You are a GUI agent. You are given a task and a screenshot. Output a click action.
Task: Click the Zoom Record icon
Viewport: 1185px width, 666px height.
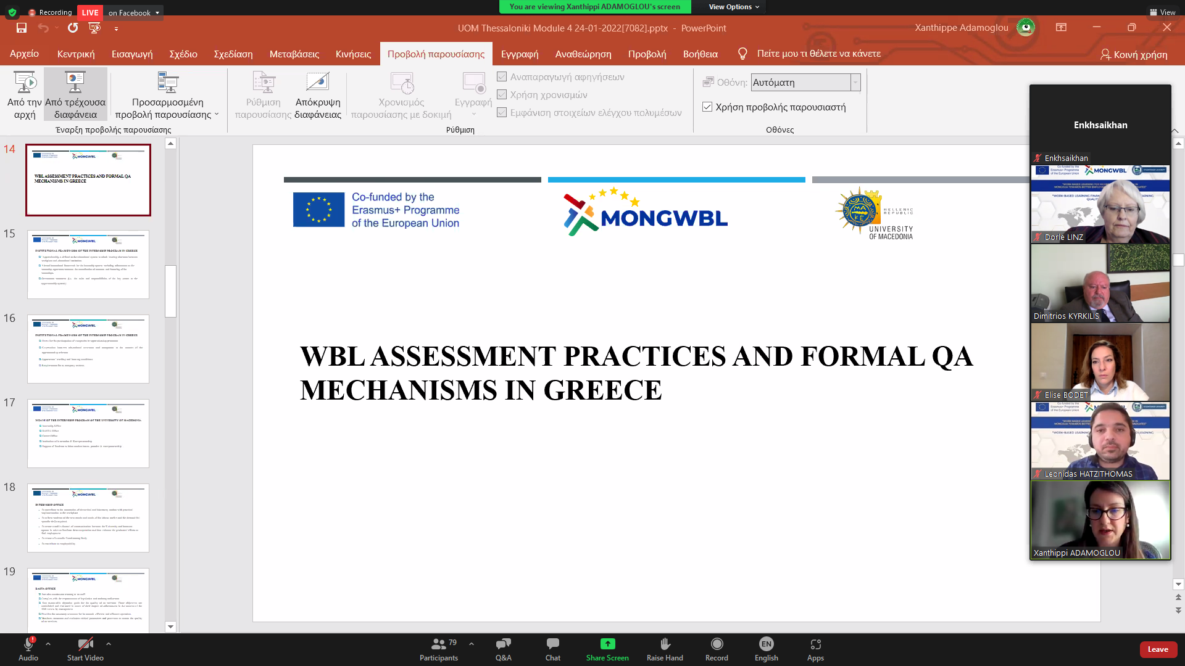[x=717, y=644]
